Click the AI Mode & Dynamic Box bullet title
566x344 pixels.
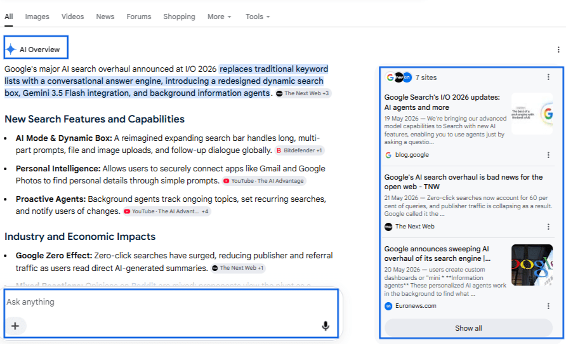pos(64,138)
